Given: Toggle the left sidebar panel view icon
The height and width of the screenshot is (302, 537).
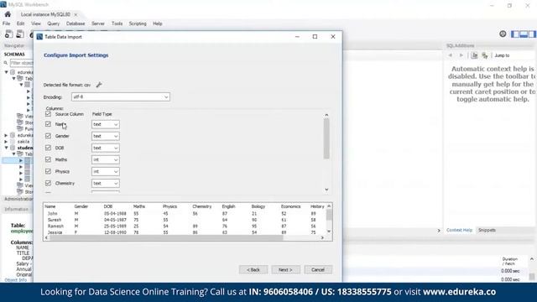Looking at the screenshot, I should (x=514, y=34).
